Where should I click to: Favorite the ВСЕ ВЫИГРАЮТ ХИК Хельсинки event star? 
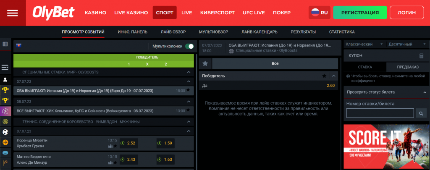click(188, 110)
